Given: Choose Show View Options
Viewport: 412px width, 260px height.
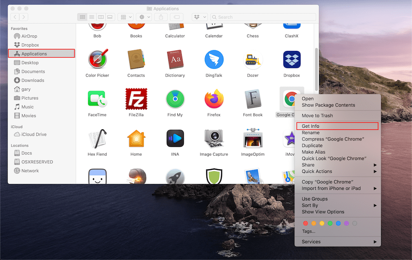Looking at the screenshot, I should (338, 212).
